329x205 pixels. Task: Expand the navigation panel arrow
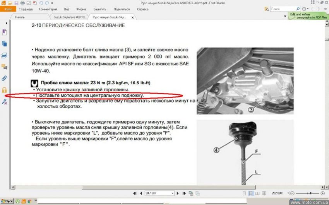coord(6,23)
